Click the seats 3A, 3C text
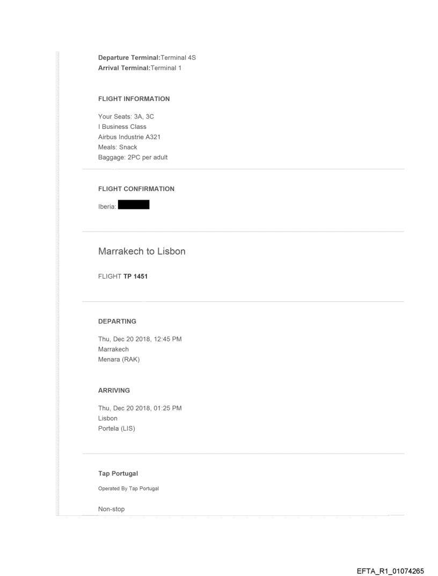The width and height of the screenshot is (438, 576). coord(126,116)
